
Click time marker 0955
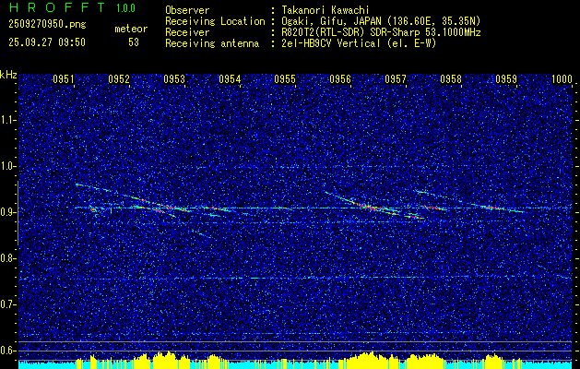click(285, 78)
